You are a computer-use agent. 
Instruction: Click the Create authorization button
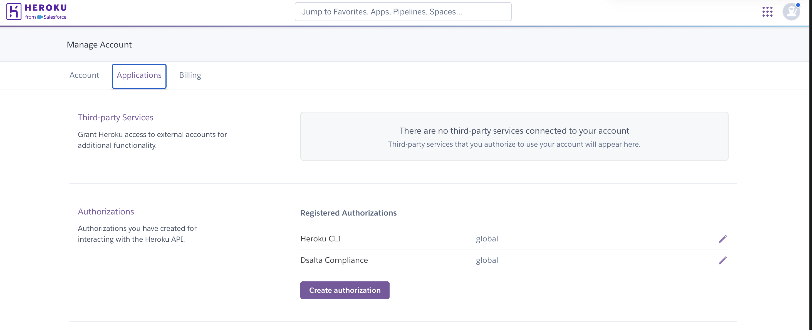tap(345, 290)
